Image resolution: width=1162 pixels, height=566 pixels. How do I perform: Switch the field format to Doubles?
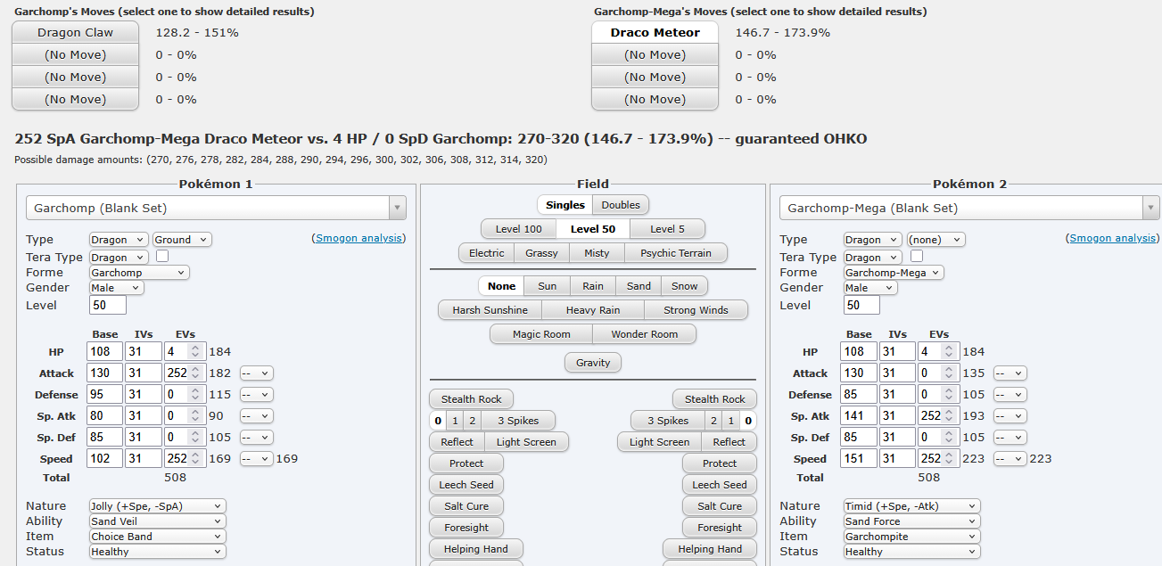pyautogui.click(x=621, y=205)
